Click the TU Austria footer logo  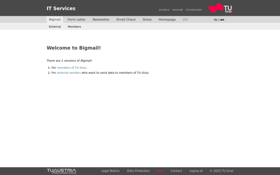(x=62, y=171)
